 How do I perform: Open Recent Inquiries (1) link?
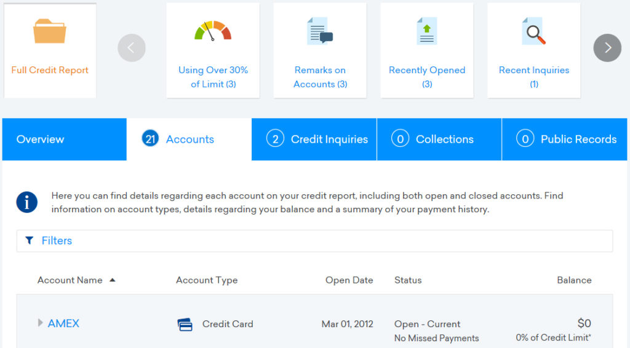point(534,77)
